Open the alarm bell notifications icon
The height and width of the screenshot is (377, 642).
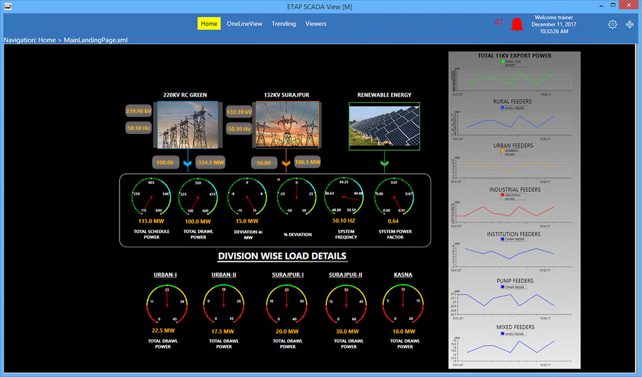(x=517, y=24)
